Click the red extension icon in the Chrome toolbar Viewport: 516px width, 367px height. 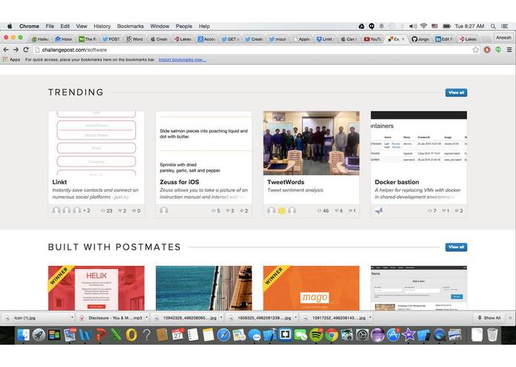coord(487,50)
